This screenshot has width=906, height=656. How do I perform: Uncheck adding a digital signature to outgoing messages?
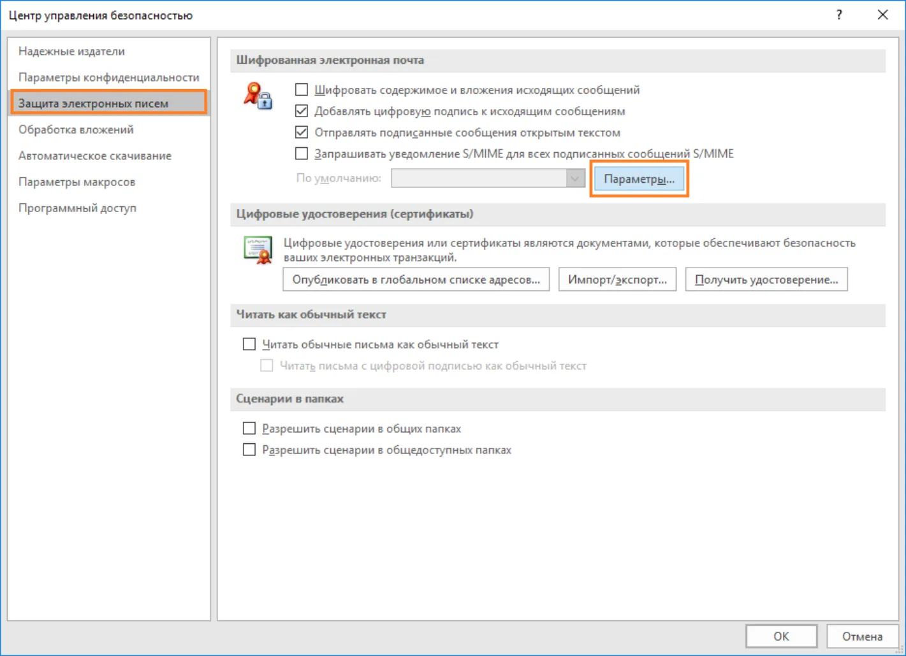302,111
